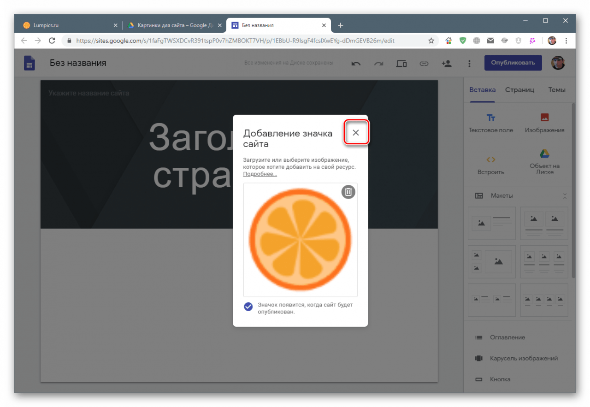Image resolution: width=590 pixels, height=407 pixels.
Task: Open a new browser tab
Action: (341, 25)
